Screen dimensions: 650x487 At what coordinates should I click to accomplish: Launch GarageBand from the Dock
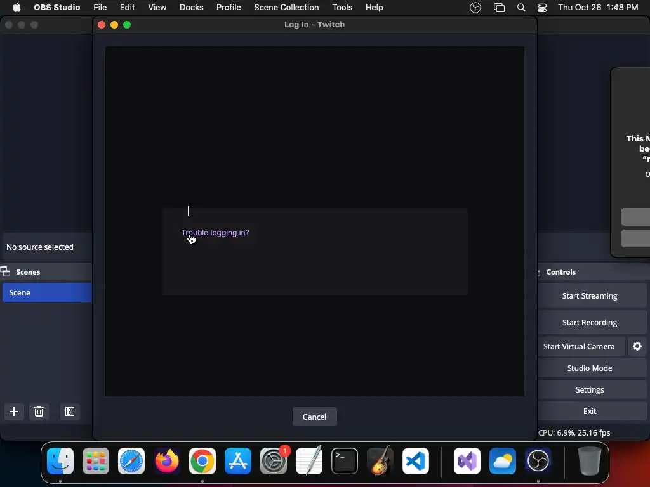(x=380, y=461)
